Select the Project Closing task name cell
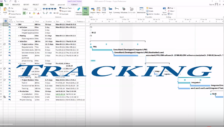 [25, 100]
